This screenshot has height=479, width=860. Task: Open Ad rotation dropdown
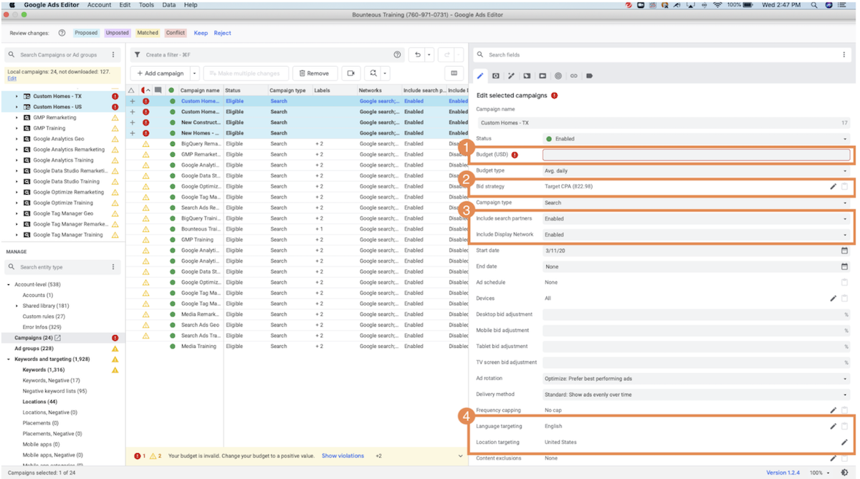pyautogui.click(x=696, y=378)
